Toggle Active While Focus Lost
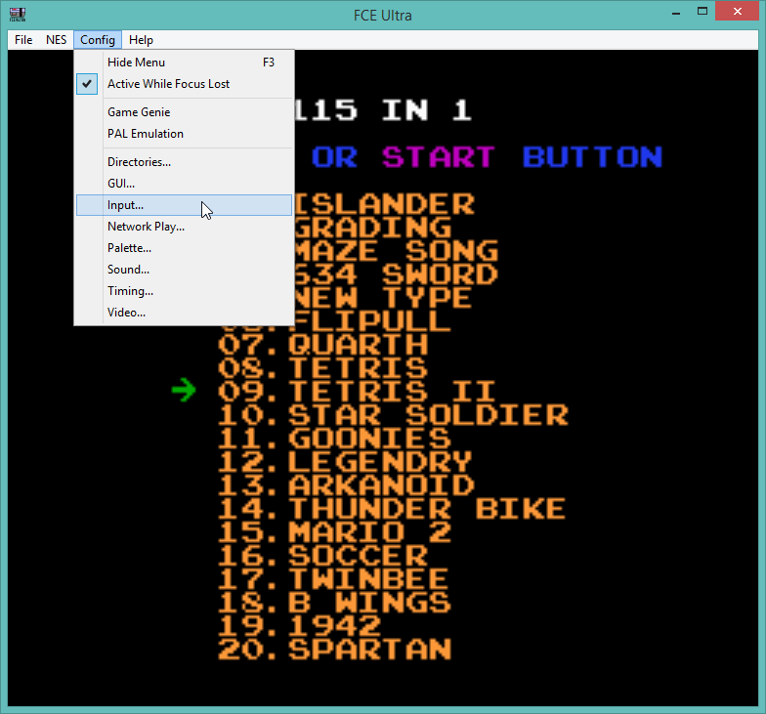 pyautogui.click(x=184, y=84)
